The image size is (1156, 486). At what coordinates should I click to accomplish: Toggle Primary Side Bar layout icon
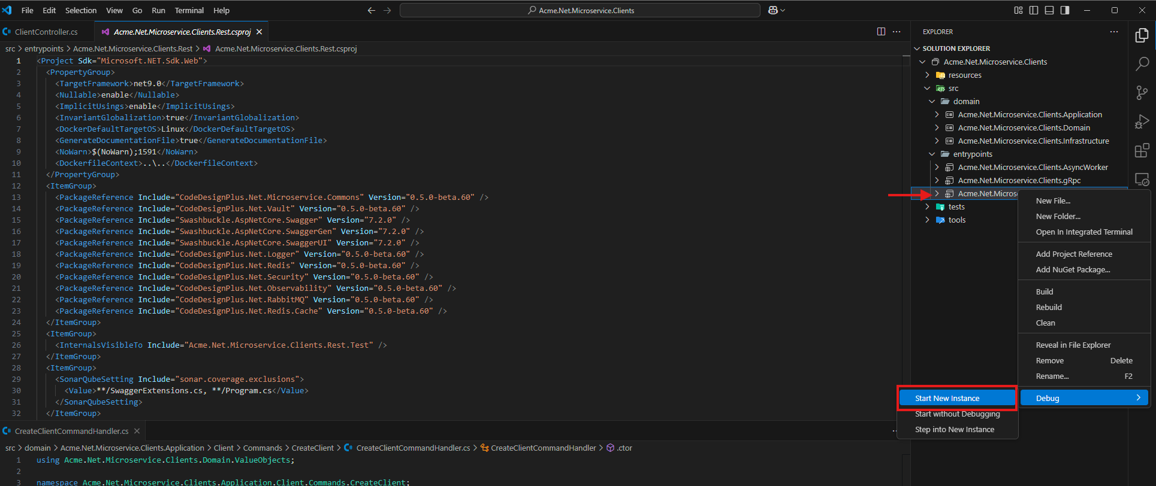(1034, 10)
